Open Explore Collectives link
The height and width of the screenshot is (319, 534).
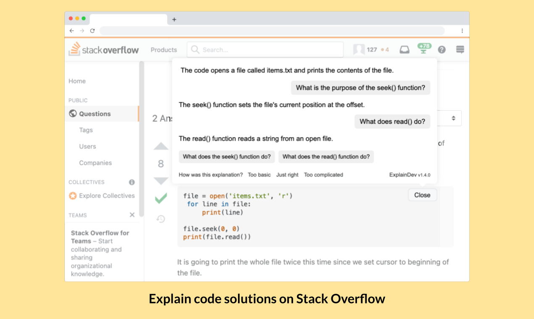point(107,196)
